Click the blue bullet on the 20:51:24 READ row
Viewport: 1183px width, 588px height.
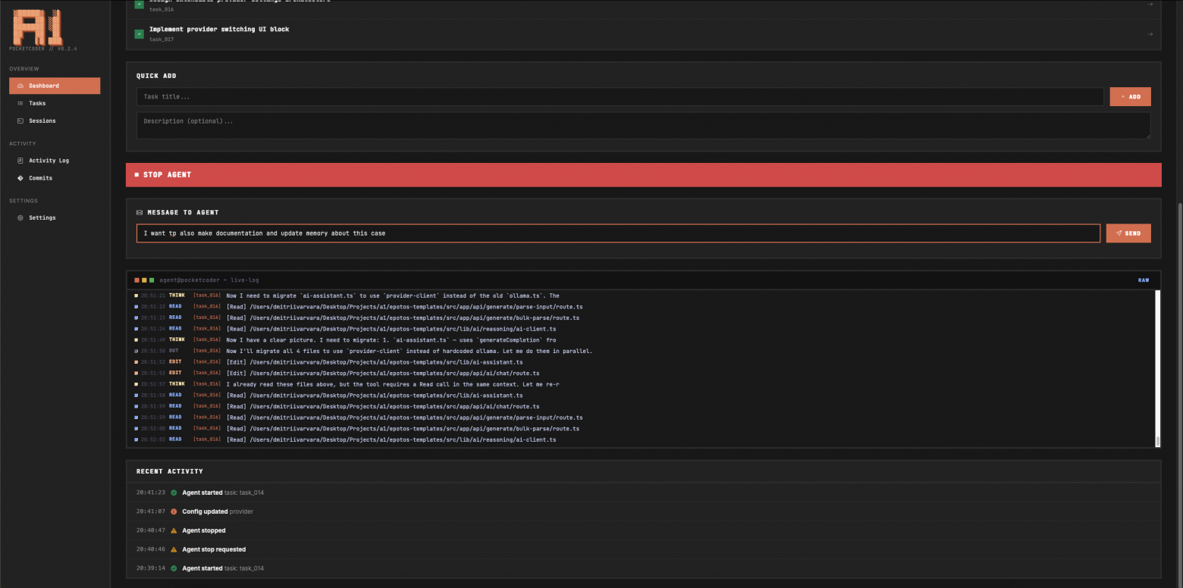click(x=136, y=329)
